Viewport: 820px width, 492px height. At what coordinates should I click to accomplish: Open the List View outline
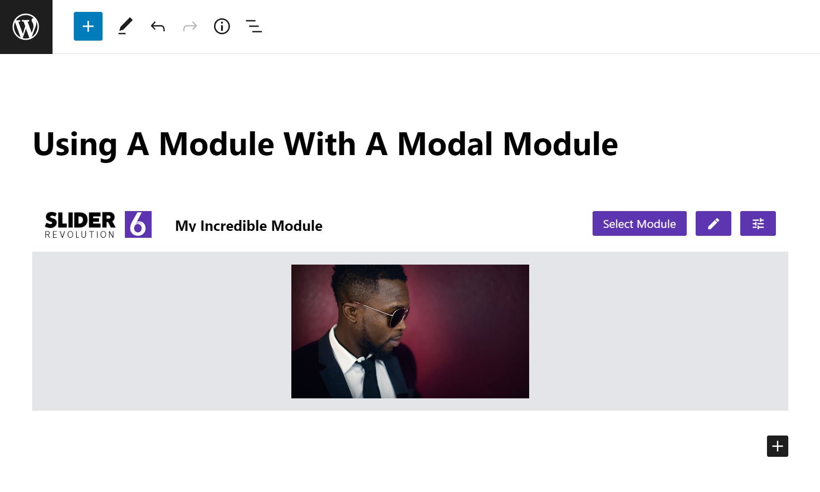tap(254, 26)
